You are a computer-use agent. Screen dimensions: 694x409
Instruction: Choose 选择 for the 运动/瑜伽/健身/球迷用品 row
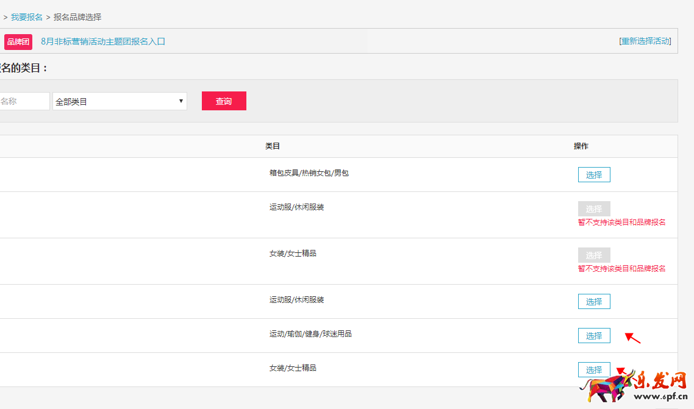(x=594, y=336)
